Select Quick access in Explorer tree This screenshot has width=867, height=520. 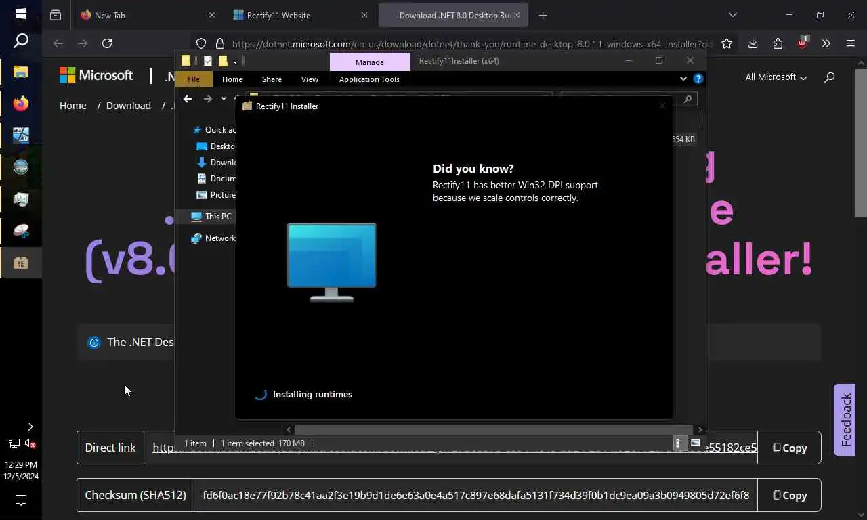tap(214, 130)
